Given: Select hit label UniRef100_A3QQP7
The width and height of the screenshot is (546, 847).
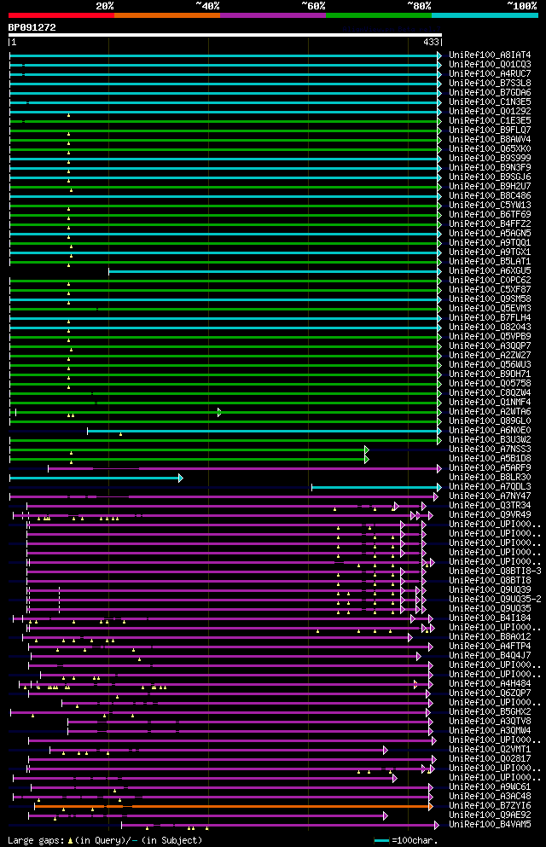Looking at the screenshot, I should [490, 345].
